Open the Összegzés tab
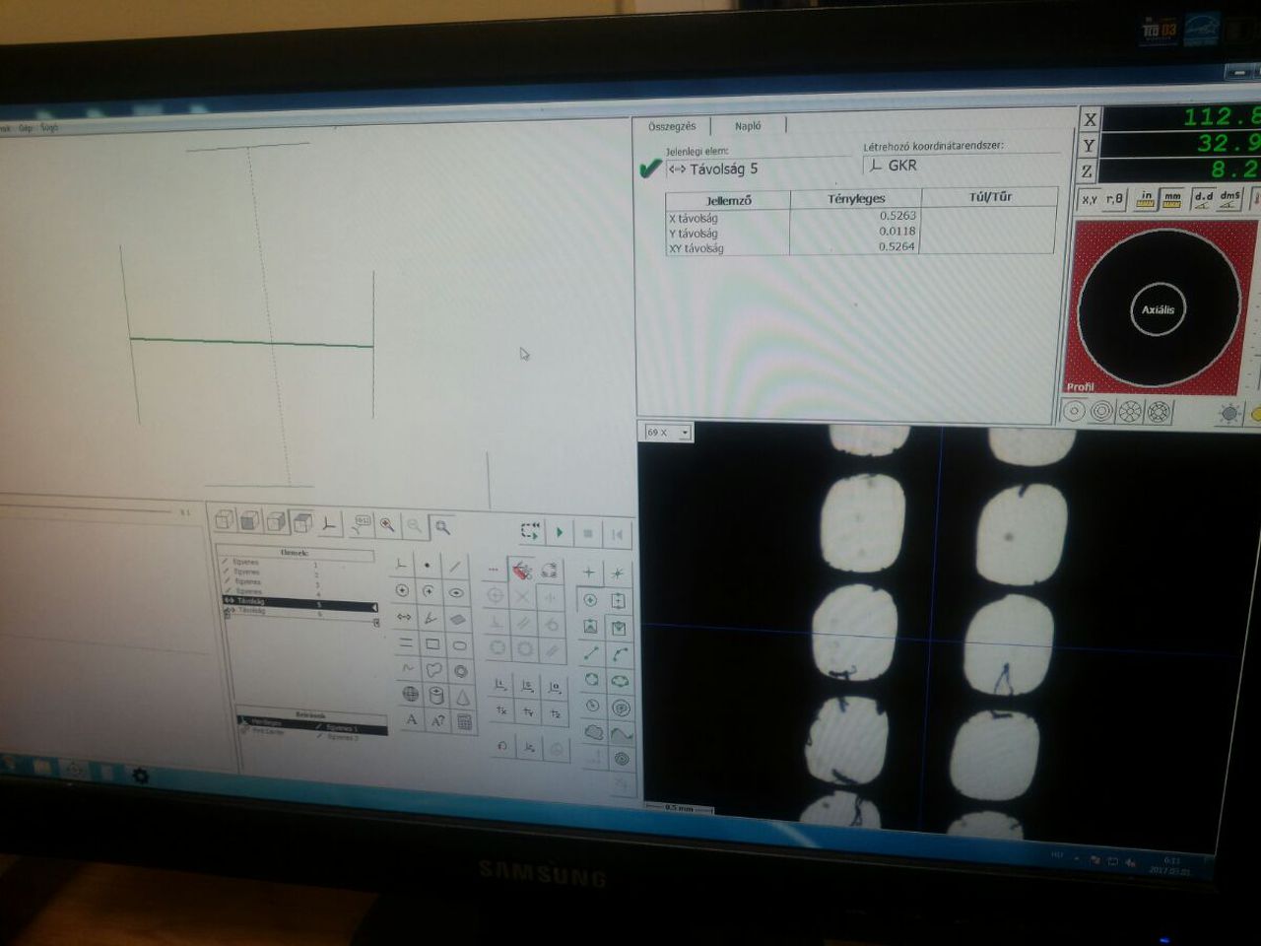Screen dimensions: 1261x946 click(672, 126)
